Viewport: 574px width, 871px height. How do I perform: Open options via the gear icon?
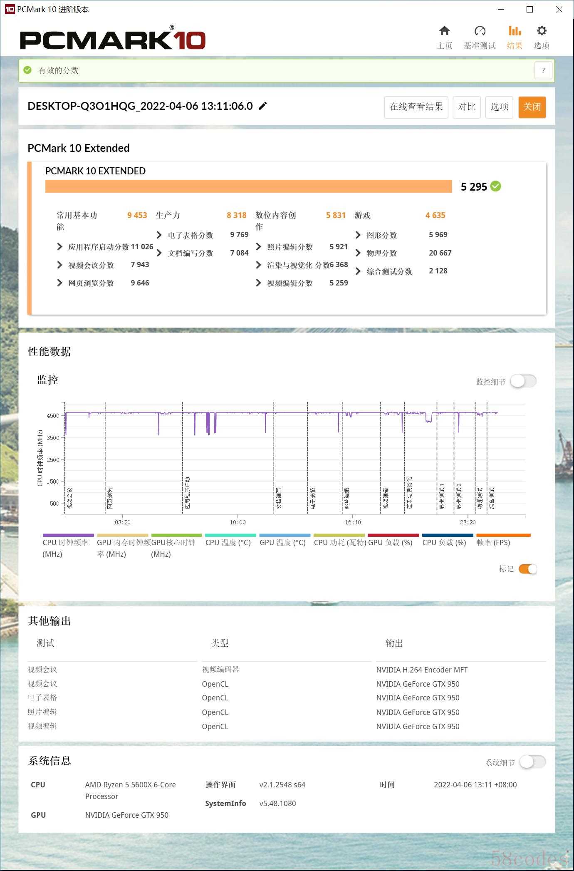point(541,31)
